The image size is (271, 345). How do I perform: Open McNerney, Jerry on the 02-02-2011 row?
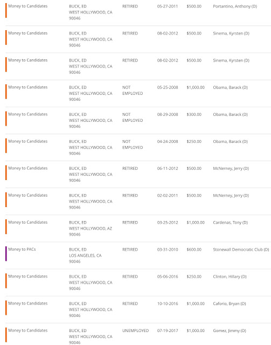click(231, 196)
